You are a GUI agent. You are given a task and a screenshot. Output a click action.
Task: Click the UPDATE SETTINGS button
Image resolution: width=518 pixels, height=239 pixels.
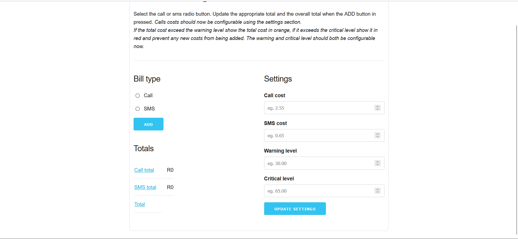295,209
